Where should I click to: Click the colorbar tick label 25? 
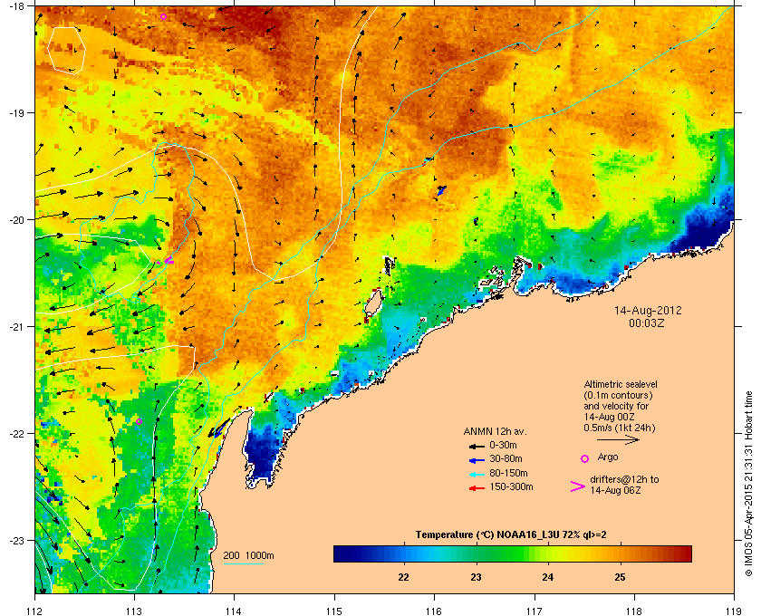[x=620, y=578]
